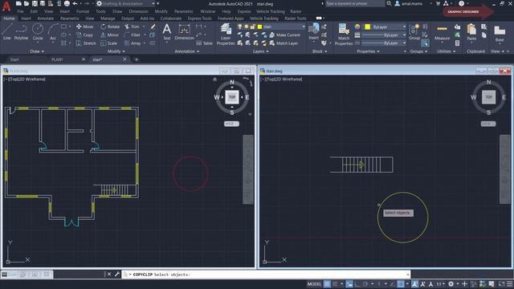
Task: Toggle the layer lock icon in Layers panel
Action: point(253,26)
